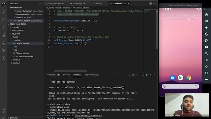Open terminal launch profile dropdown arrow
This screenshot has width=211, height=119.
[x=139, y=75]
